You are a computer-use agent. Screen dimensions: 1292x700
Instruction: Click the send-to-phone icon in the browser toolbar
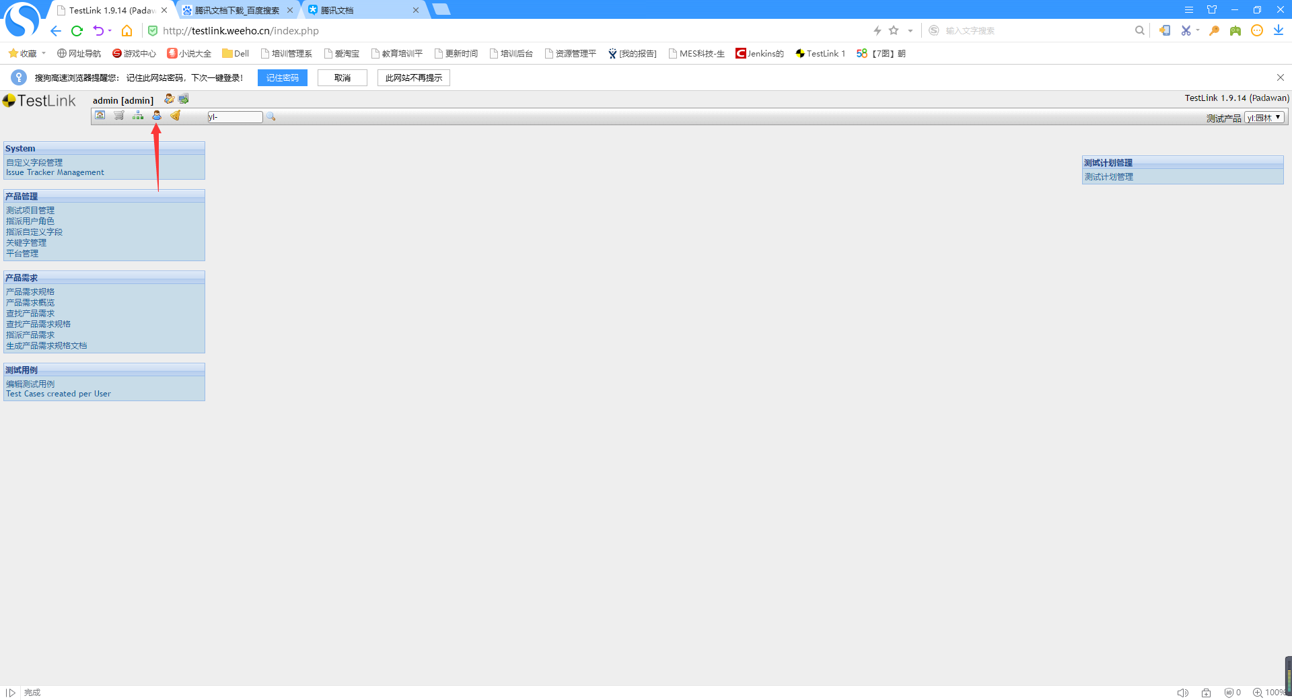(1165, 30)
